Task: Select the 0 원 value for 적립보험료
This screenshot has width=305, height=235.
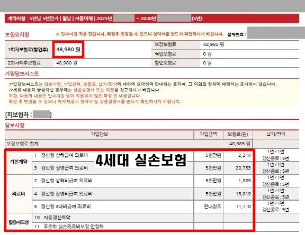Action: [x=207, y=54]
